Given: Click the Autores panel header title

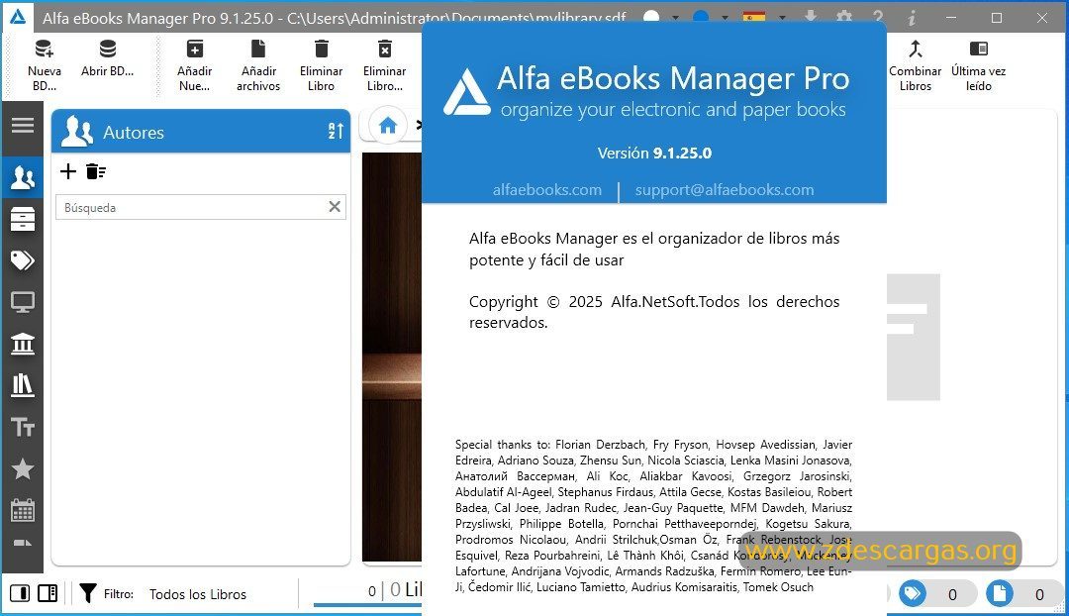Looking at the screenshot, I should [x=134, y=133].
